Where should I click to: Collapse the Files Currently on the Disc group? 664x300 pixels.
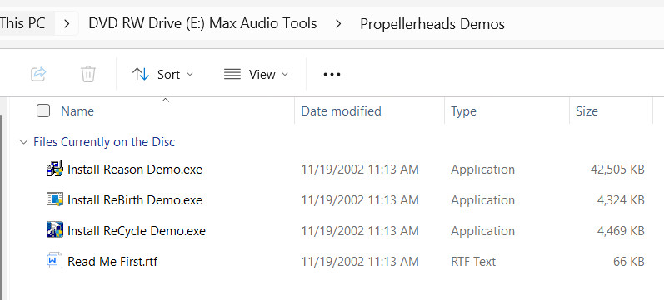(23, 142)
